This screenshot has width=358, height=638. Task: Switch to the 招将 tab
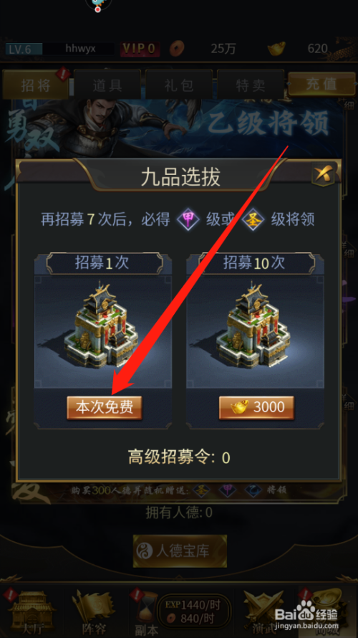pyautogui.click(x=36, y=85)
